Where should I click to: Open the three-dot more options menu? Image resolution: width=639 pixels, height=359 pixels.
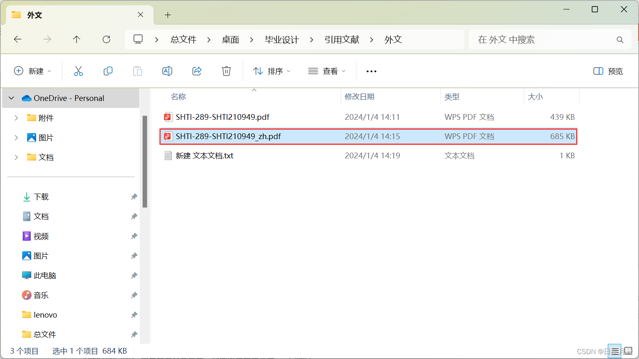371,71
